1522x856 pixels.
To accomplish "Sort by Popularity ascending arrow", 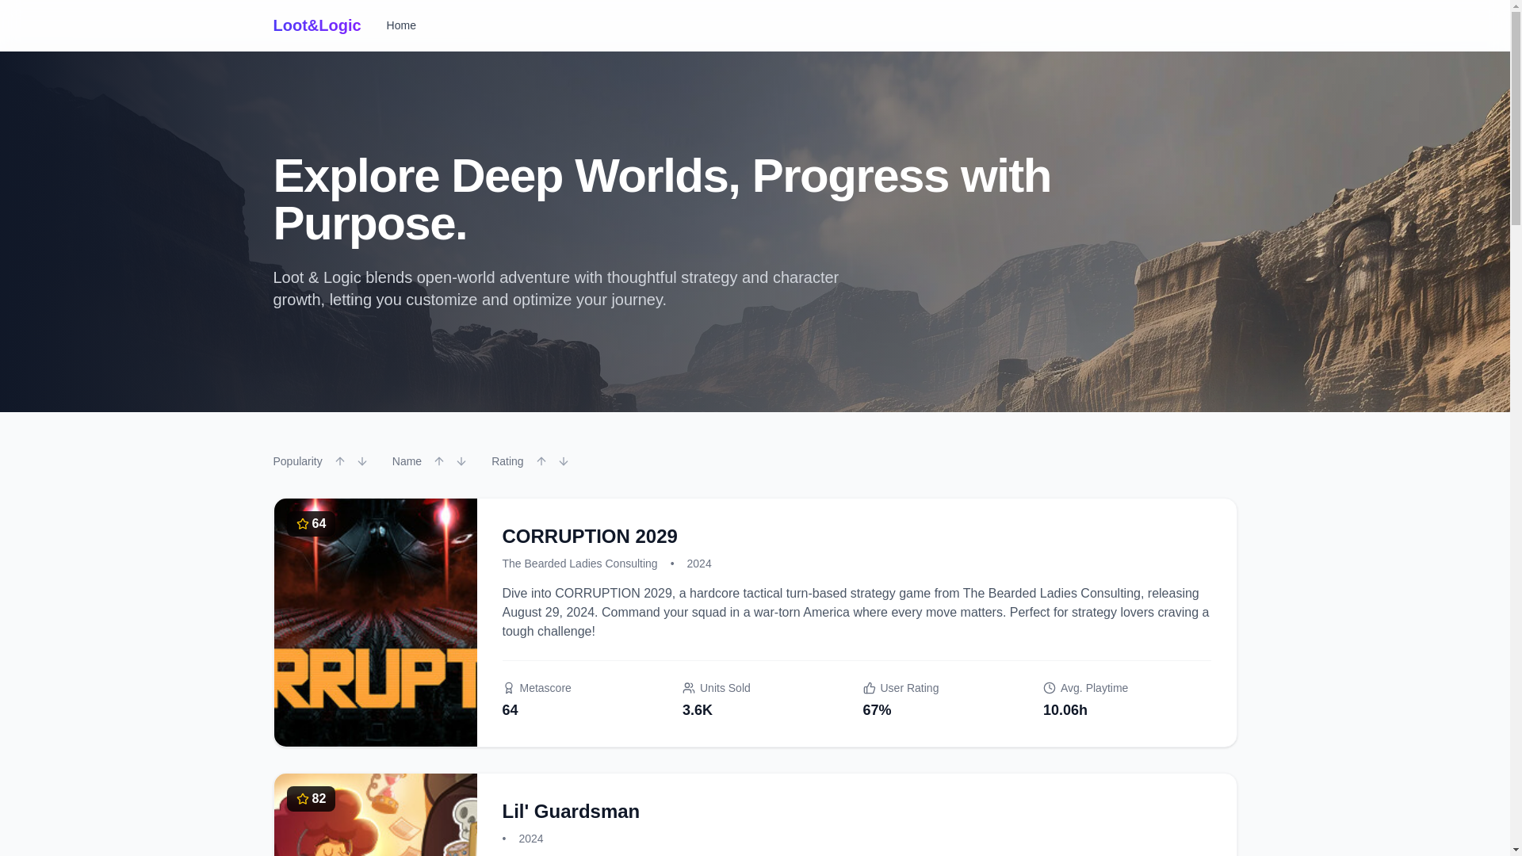I will point(339,461).
